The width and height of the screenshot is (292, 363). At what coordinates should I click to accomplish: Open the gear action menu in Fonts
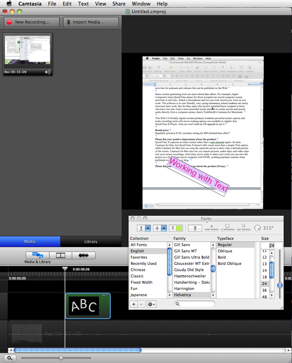pos(152,304)
